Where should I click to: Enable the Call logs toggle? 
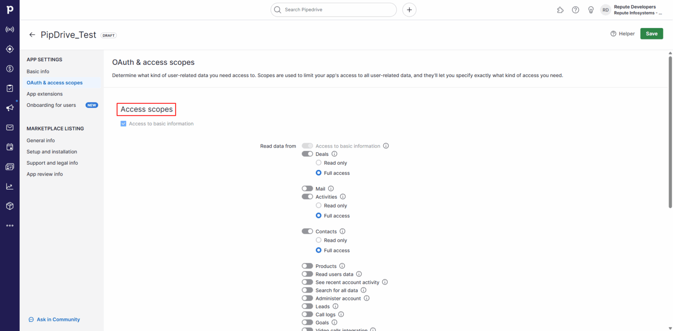tap(307, 314)
